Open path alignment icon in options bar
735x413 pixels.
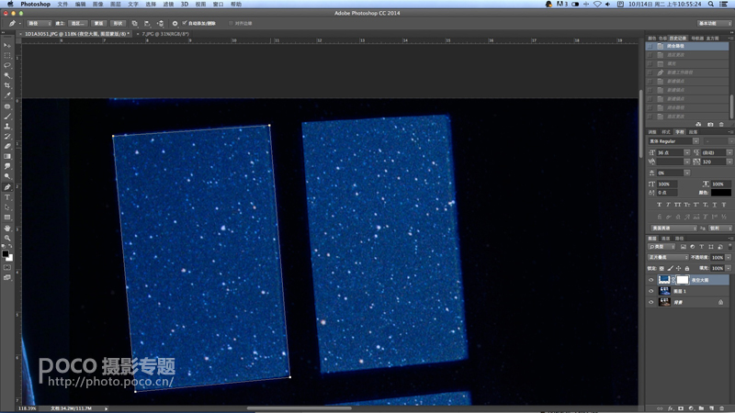(147, 23)
